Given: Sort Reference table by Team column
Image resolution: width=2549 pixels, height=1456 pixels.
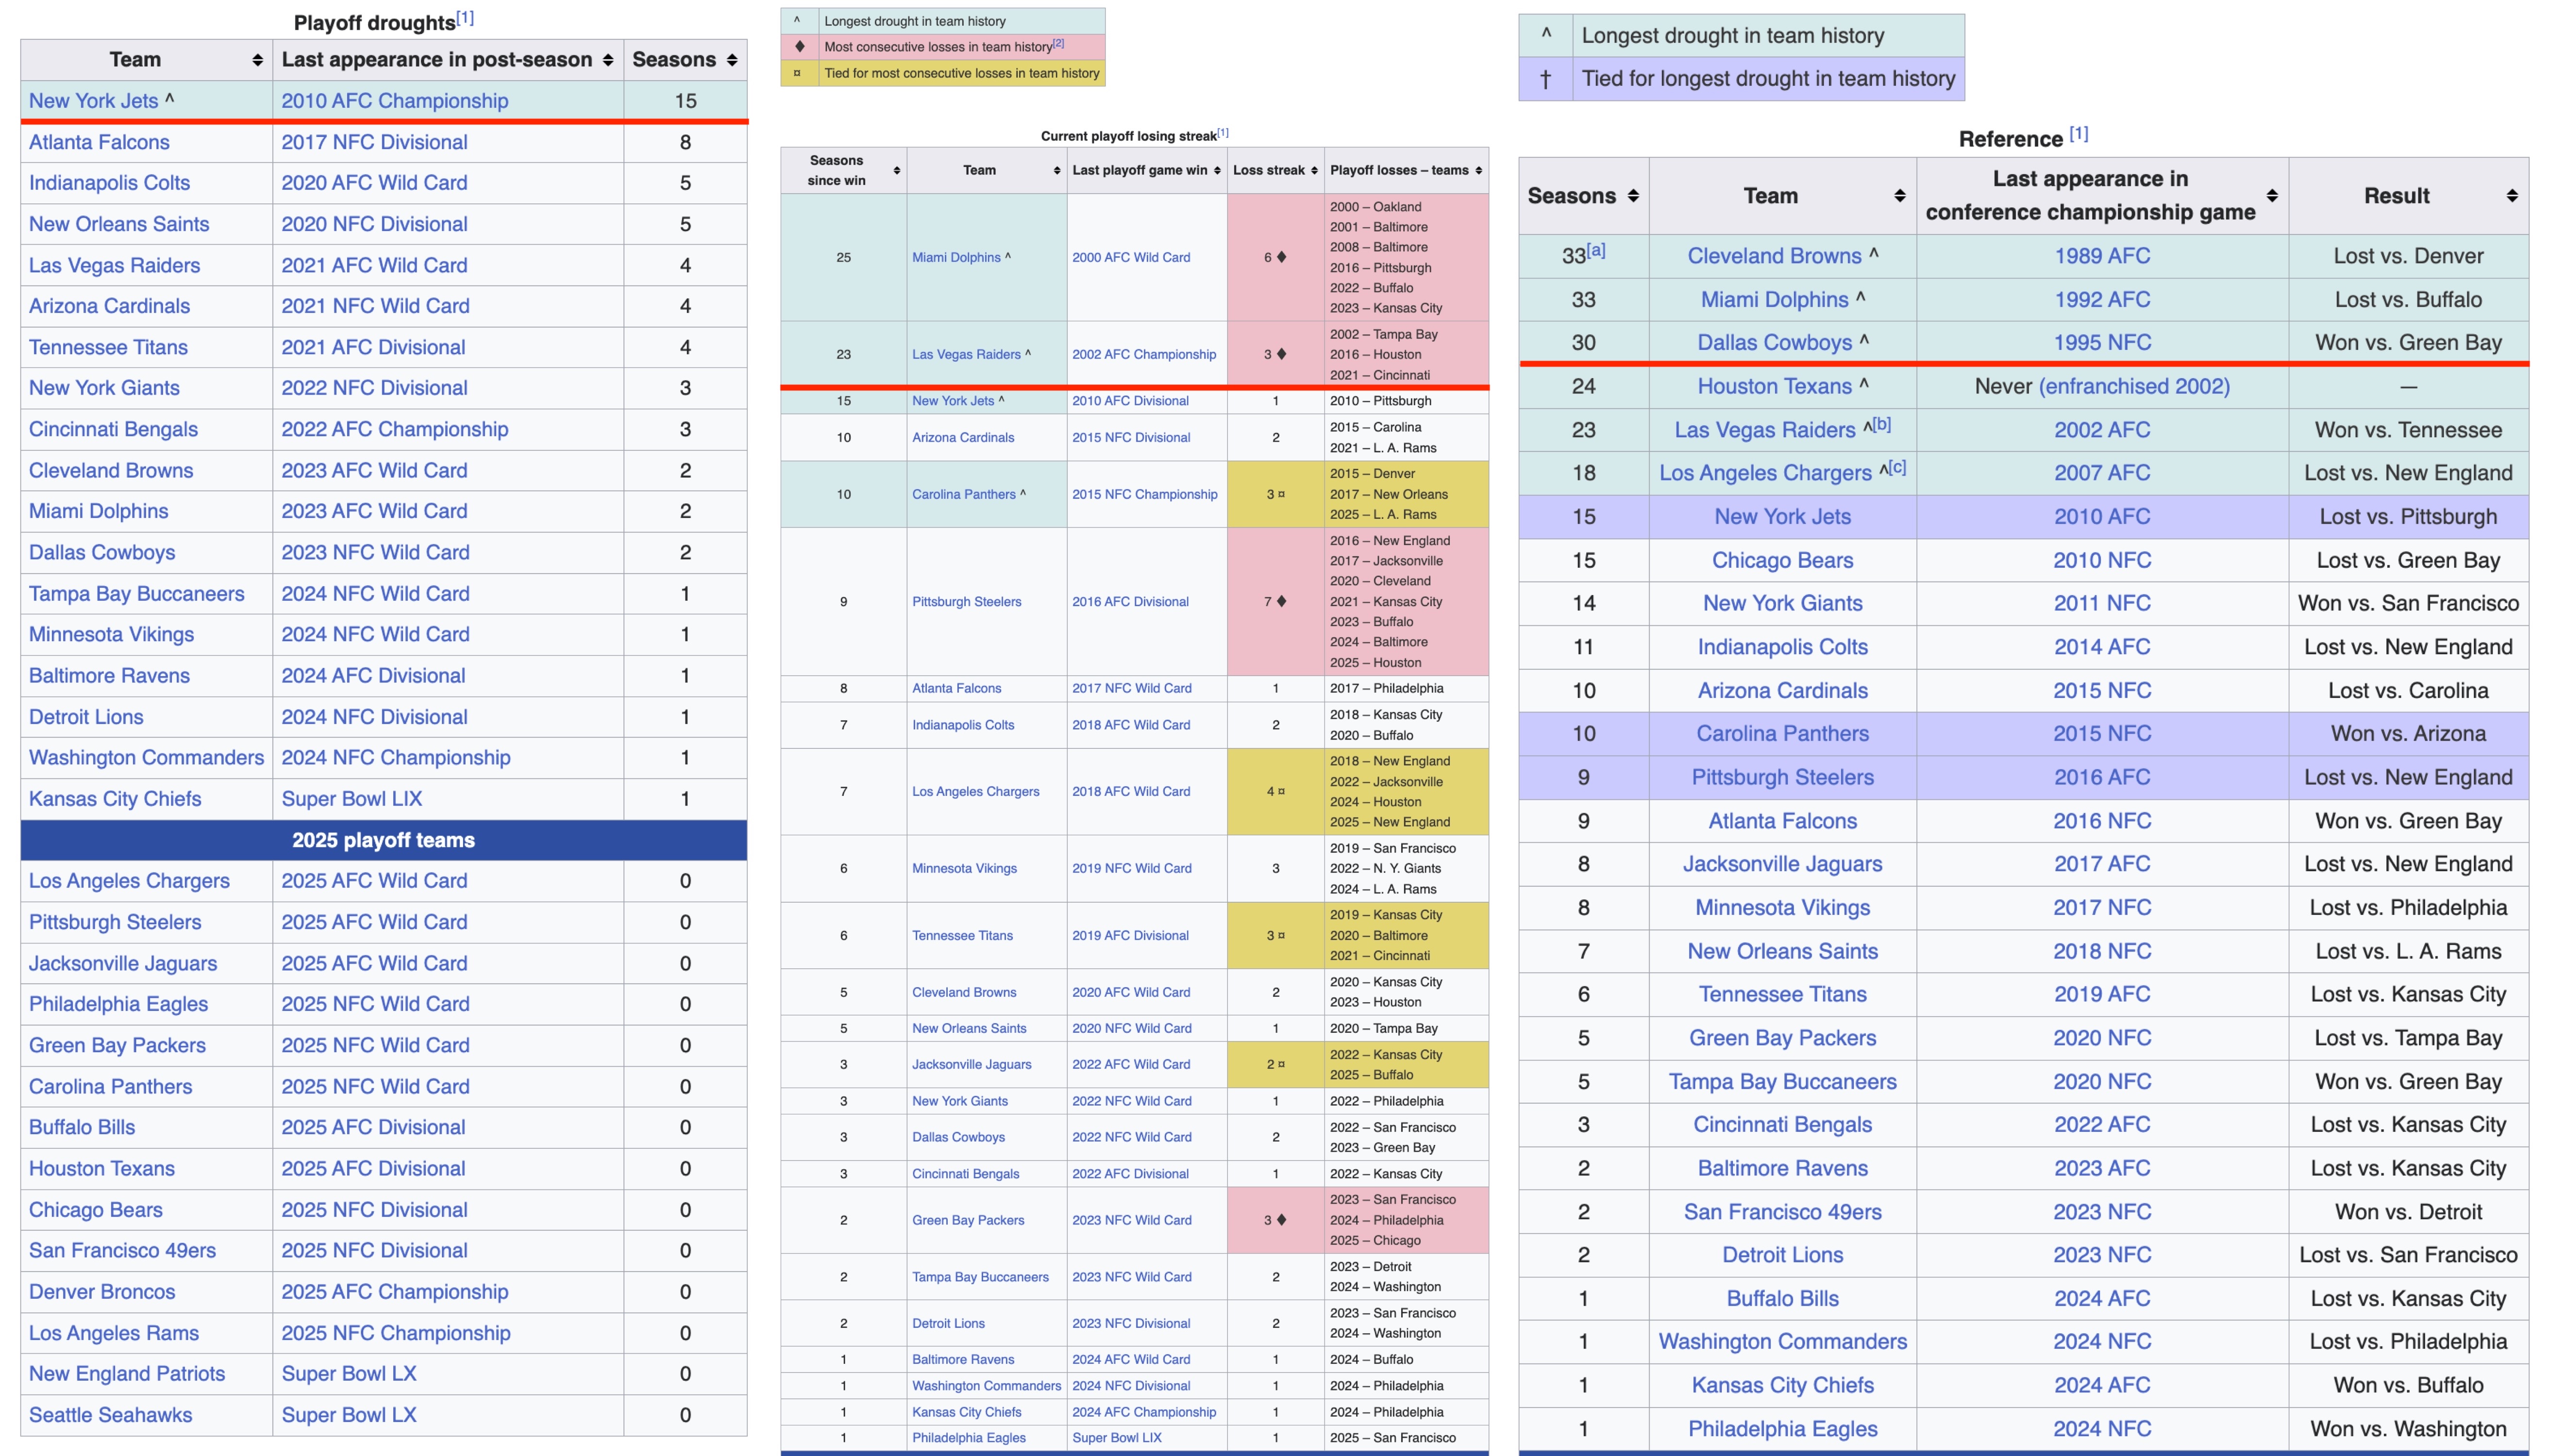Looking at the screenshot, I should click(1900, 196).
